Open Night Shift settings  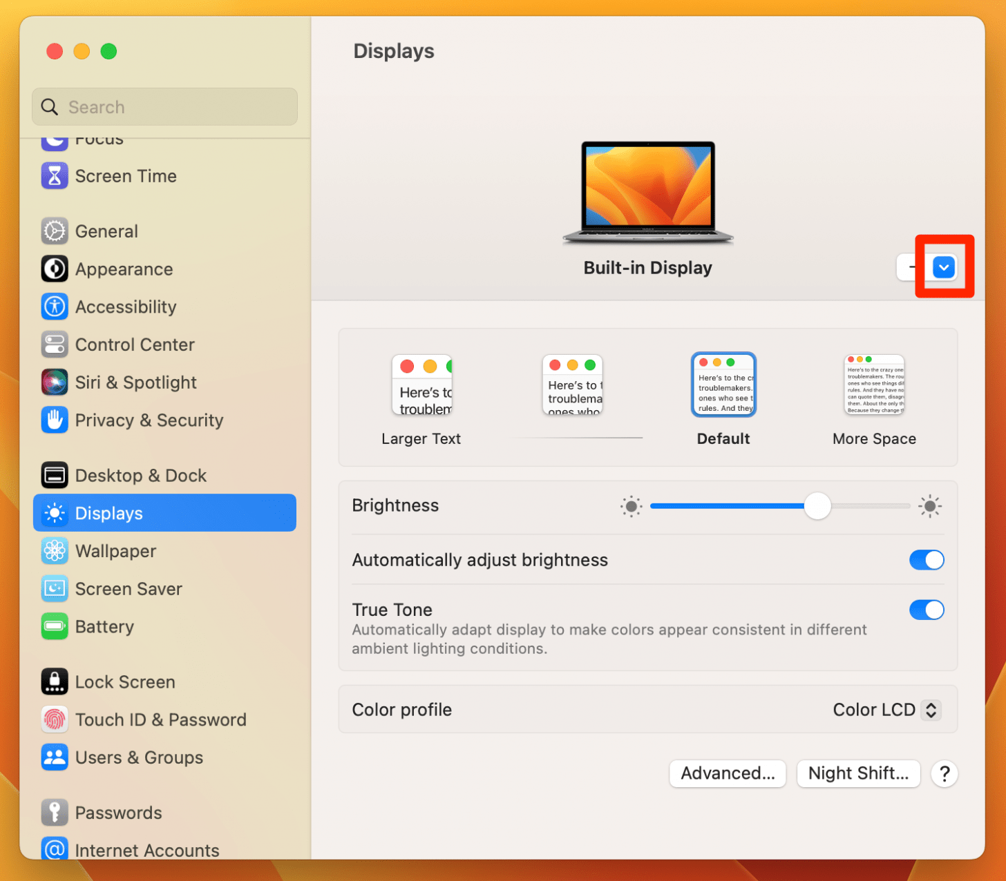point(858,773)
